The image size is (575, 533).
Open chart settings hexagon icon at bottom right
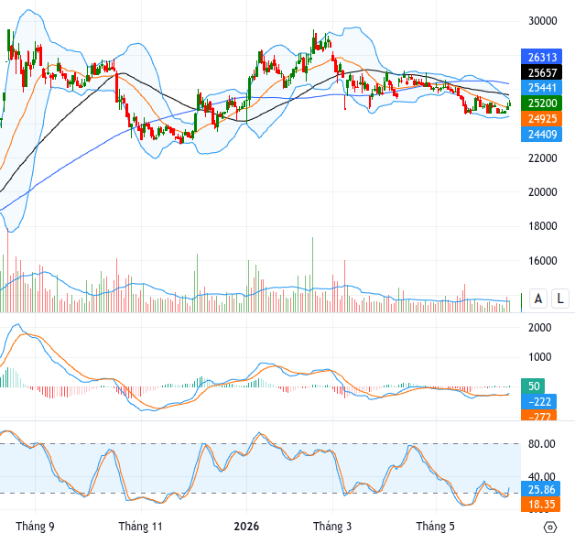tap(549, 528)
